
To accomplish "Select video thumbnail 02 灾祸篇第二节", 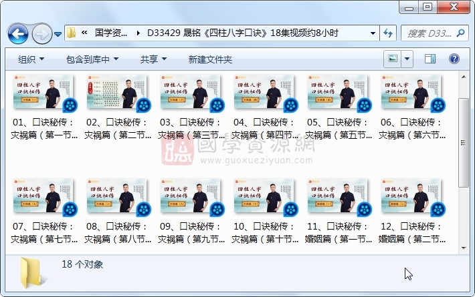I will [118, 93].
